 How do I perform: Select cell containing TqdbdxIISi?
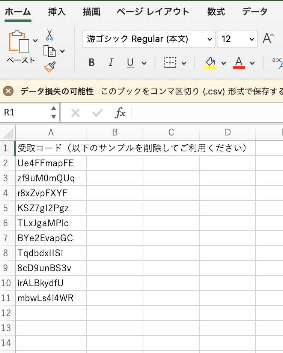(51, 253)
